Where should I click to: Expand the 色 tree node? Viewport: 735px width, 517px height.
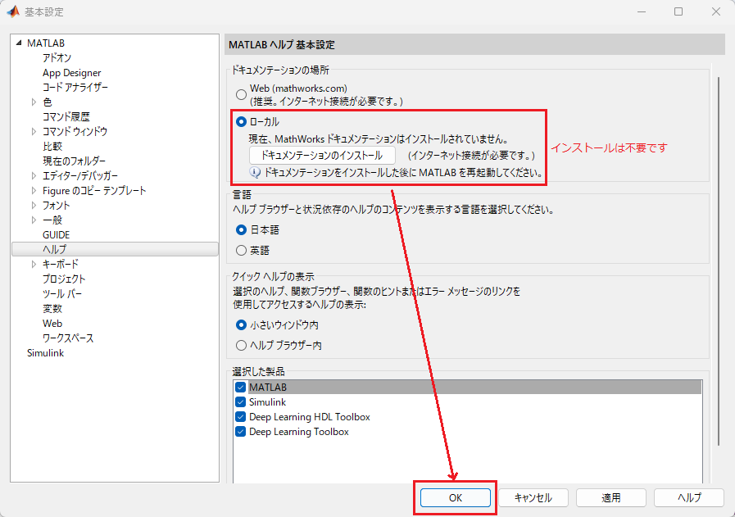pyautogui.click(x=34, y=102)
